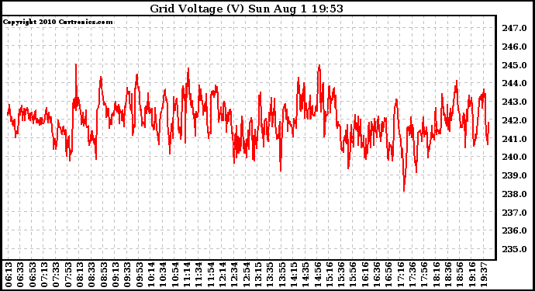The height and width of the screenshot is (291, 535).
Task: Click the 239.0 voltage axis label
Action: point(514,175)
